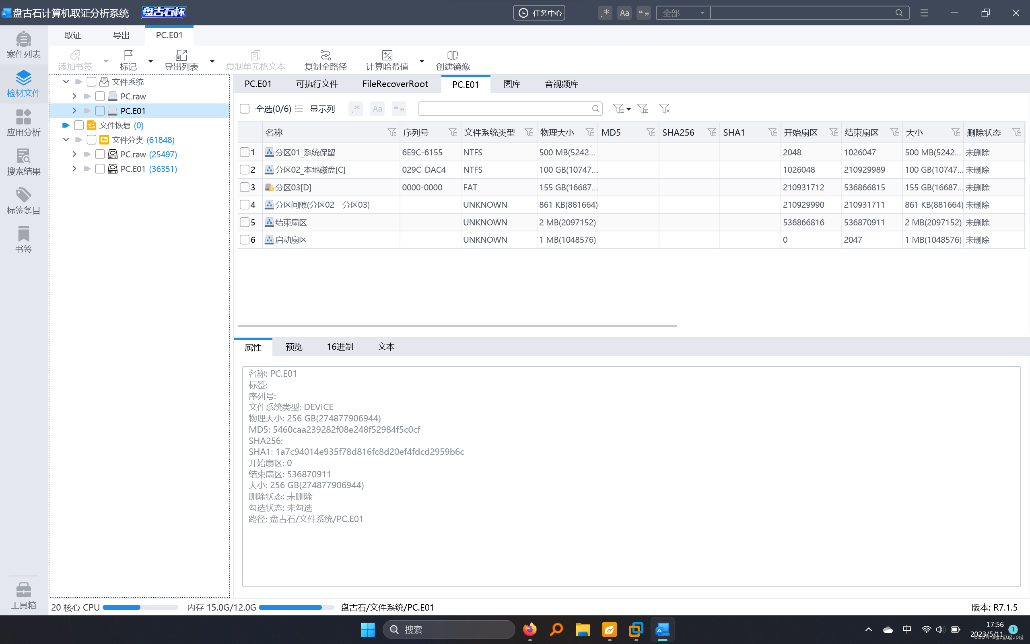This screenshot has width=1030, height=644.
Task: Open the filter icon on 名称 column
Action: click(x=391, y=132)
